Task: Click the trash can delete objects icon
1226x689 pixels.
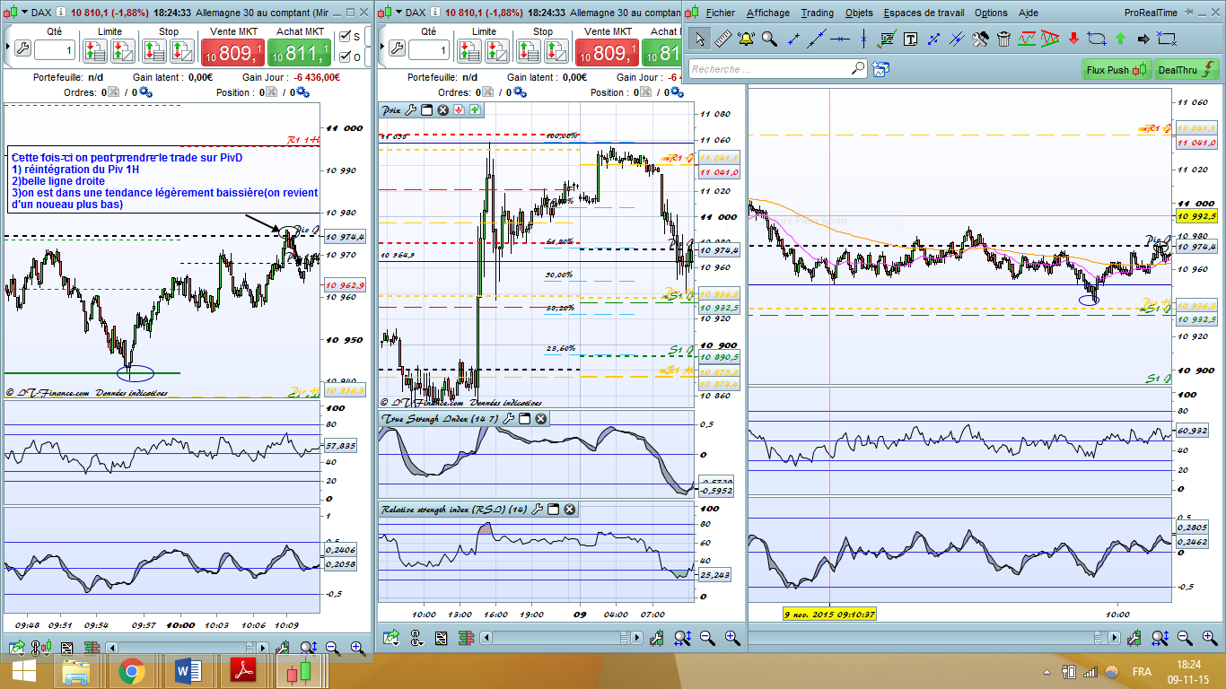Action: coord(1003,39)
